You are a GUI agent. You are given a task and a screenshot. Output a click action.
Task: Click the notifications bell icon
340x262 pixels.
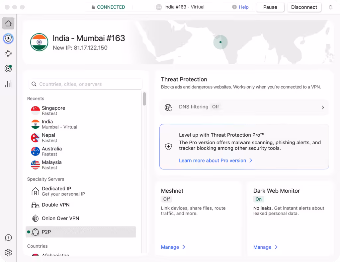330,7
